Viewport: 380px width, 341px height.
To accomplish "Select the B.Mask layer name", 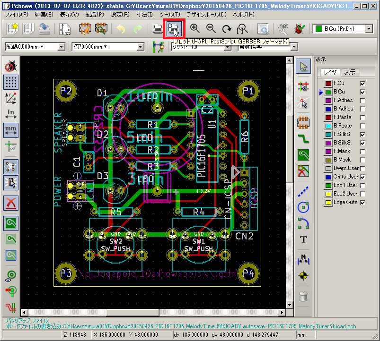I will pyautogui.click(x=342, y=160).
